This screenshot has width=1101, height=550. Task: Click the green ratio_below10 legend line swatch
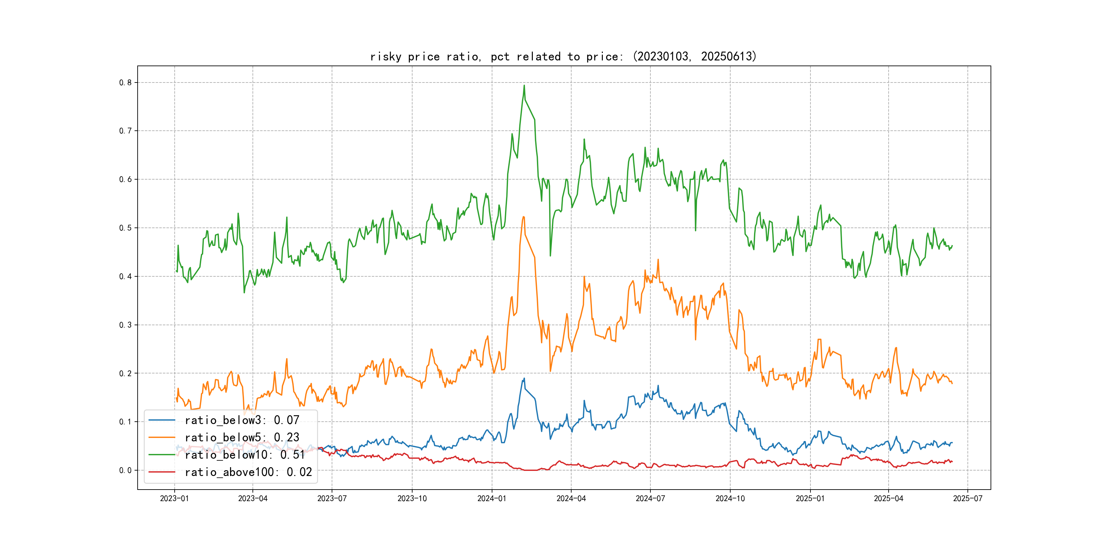click(x=161, y=455)
